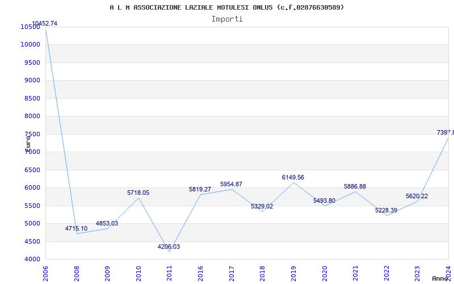Screen dimensions: 454x284
Task: Select the 5718.05 peak label
Action: click(138, 193)
